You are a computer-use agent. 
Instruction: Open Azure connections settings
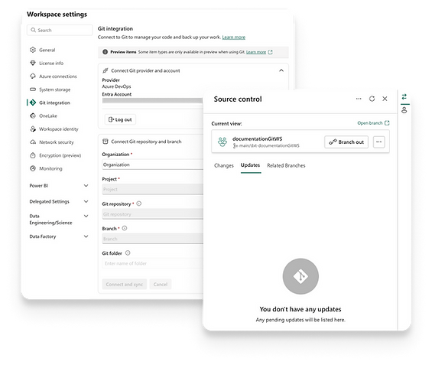click(58, 77)
